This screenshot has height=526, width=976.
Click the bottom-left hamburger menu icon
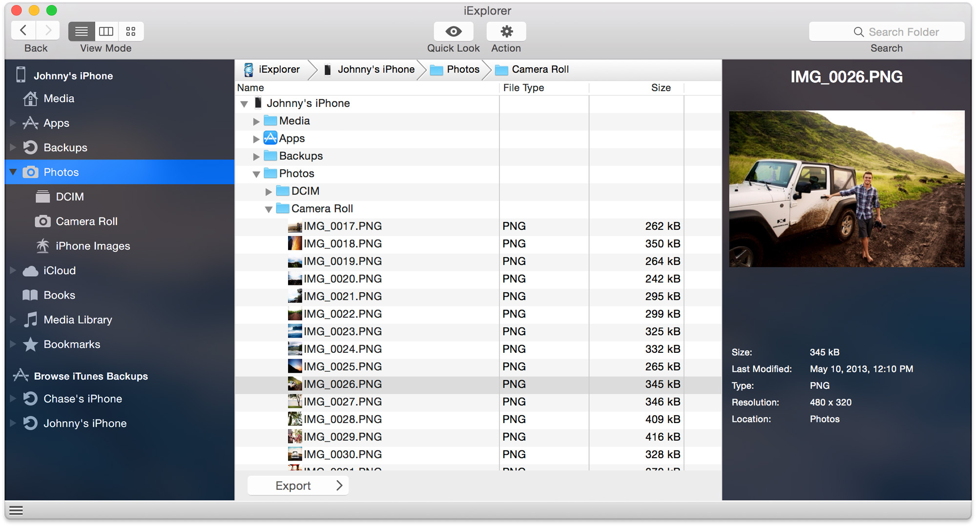pyautogui.click(x=16, y=511)
